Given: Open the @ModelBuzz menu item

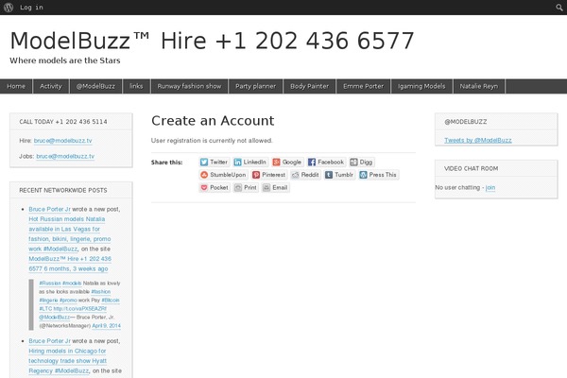Looking at the screenshot, I should point(95,86).
